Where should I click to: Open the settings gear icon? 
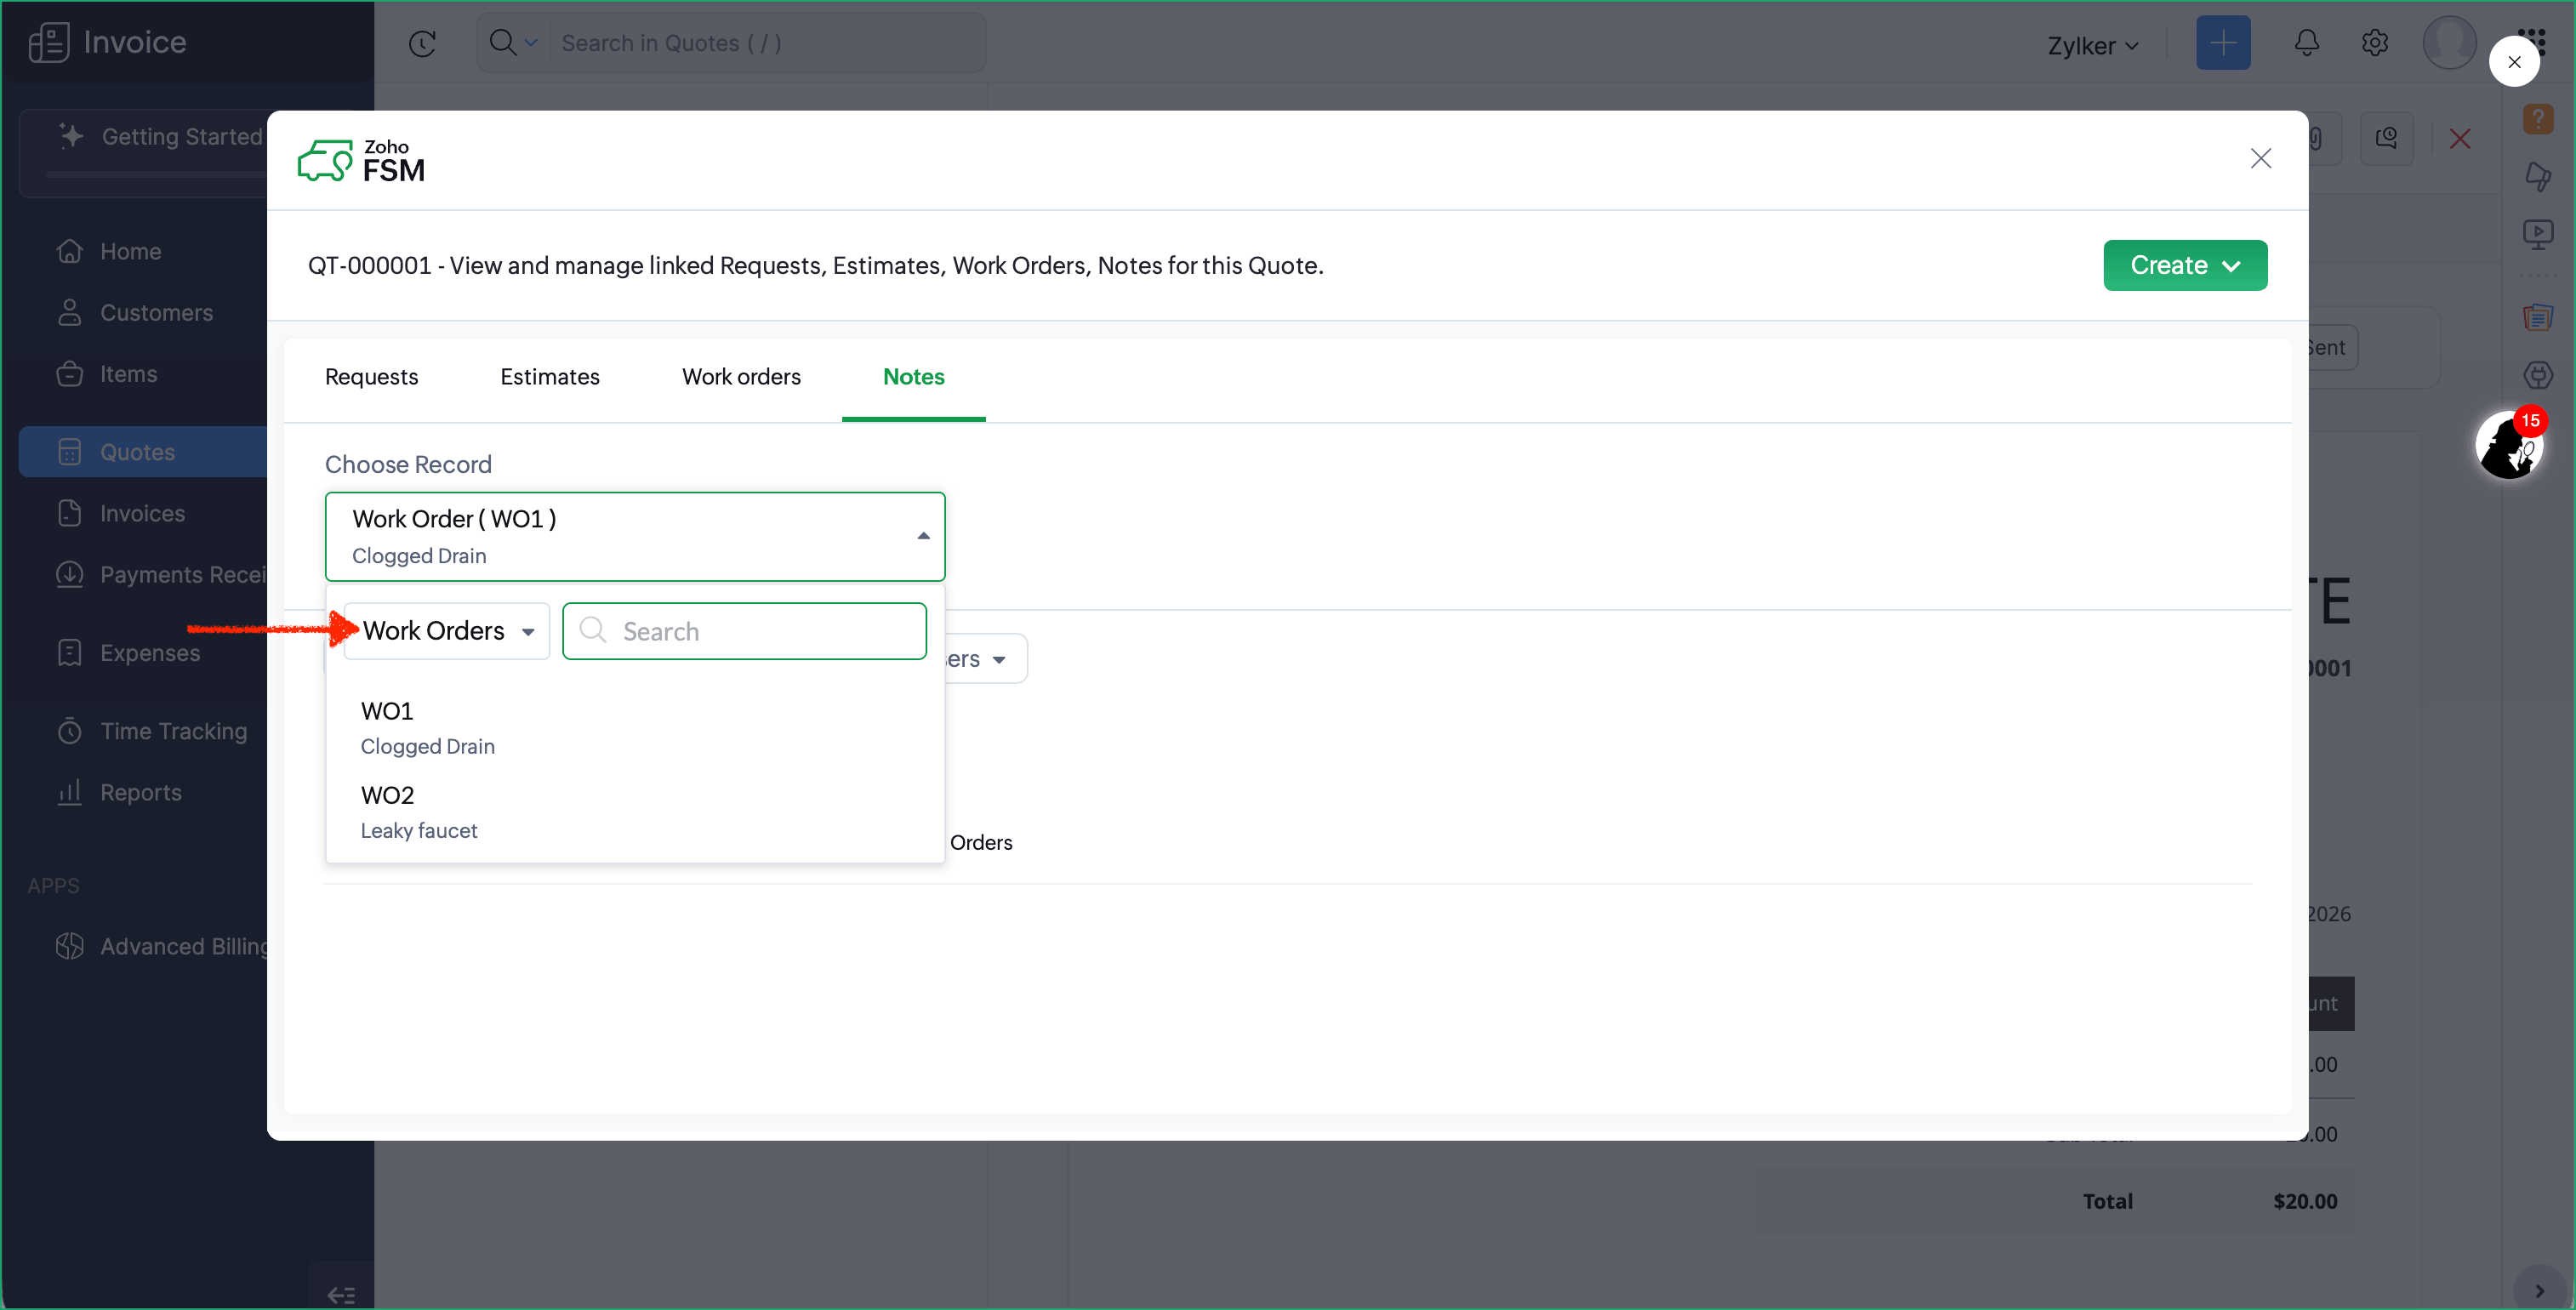click(2374, 43)
